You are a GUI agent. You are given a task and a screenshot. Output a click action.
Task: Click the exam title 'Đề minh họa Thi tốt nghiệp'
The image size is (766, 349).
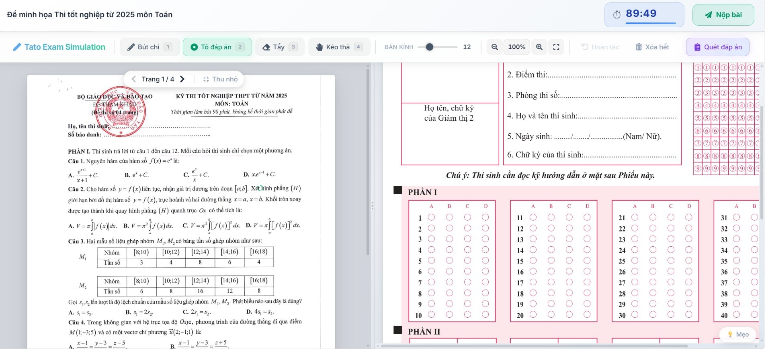(x=90, y=14)
